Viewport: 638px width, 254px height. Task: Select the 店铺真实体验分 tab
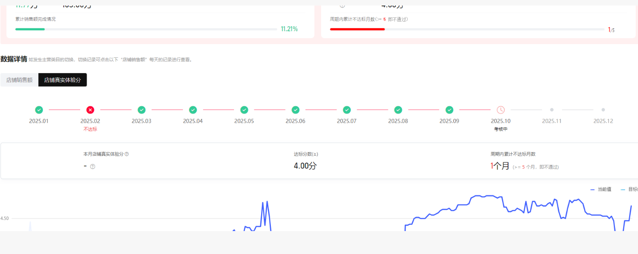coord(62,80)
